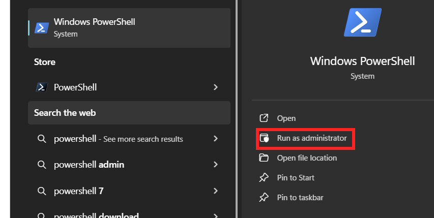Open 'powershell - See more search results'
434x218 pixels.
pos(129,139)
